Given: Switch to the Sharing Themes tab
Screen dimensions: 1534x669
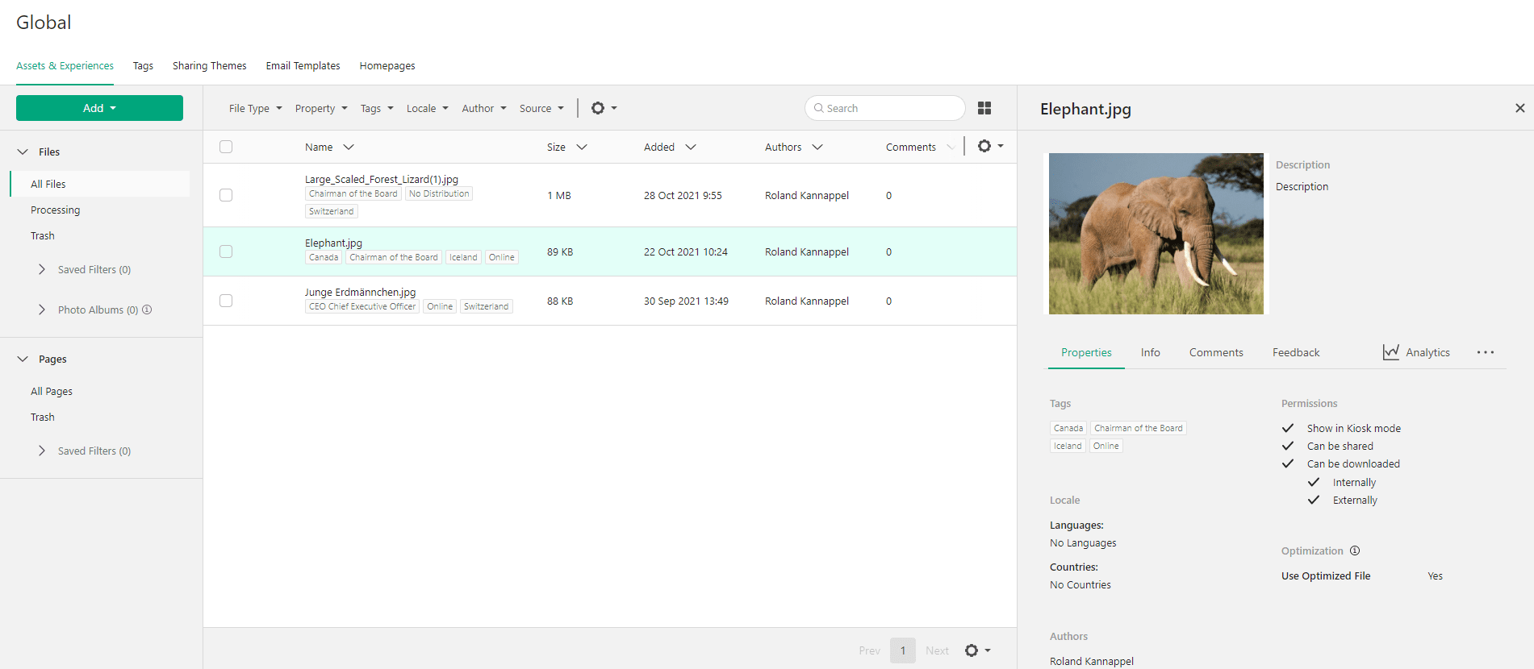Looking at the screenshot, I should [209, 66].
